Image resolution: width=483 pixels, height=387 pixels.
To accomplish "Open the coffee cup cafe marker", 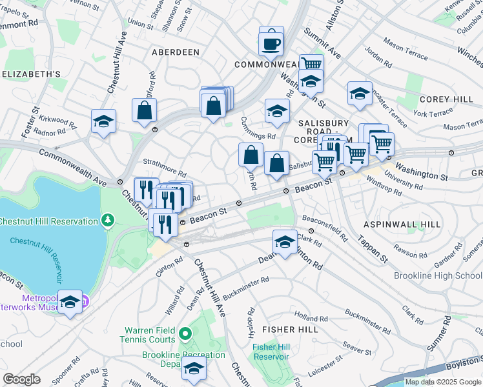I will point(271,46).
